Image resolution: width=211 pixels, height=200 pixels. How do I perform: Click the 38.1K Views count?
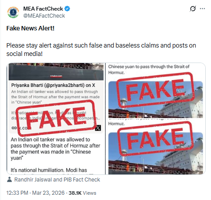(82, 193)
